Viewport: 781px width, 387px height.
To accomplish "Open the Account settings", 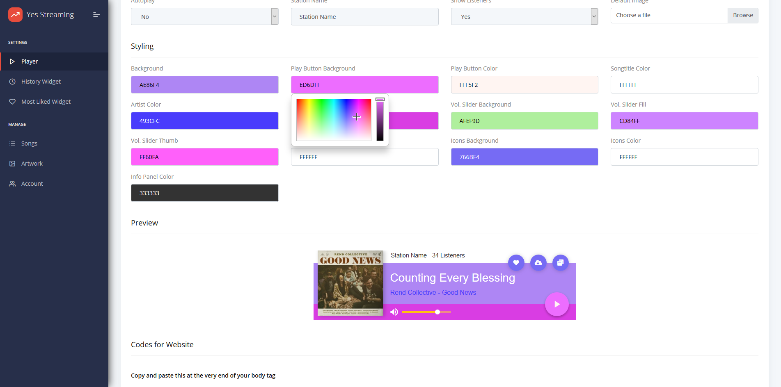I will point(32,183).
